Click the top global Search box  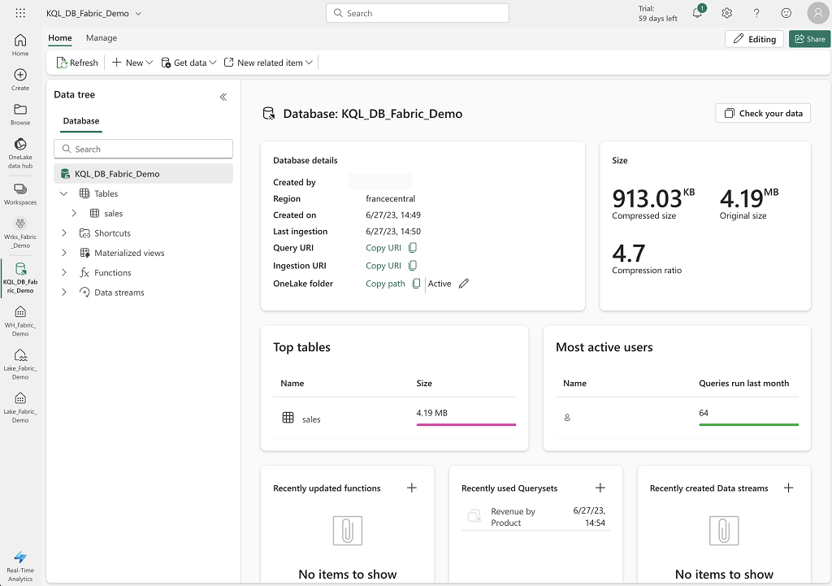pos(417,13)
